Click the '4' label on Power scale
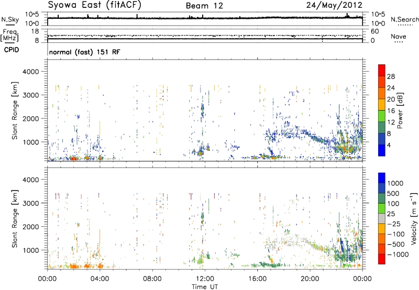This screenshot has width=419, height=290. click(389, 146)
